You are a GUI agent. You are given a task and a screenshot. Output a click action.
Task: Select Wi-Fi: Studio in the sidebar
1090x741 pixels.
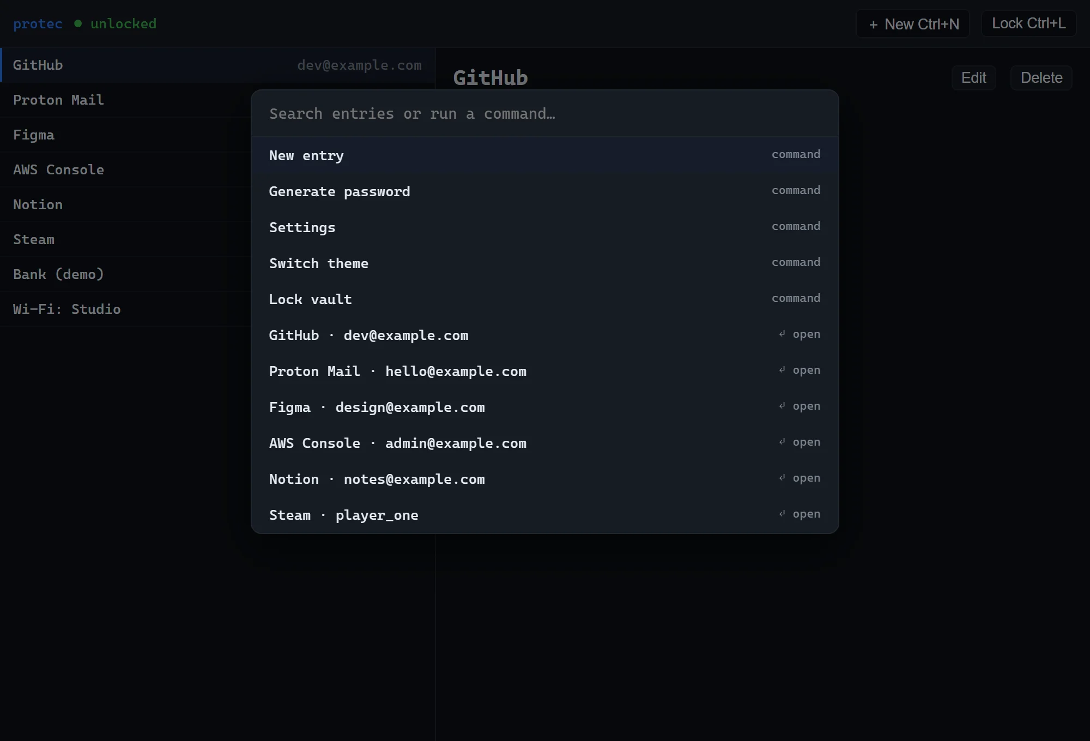pyautogui.click(x=125, y=309)
